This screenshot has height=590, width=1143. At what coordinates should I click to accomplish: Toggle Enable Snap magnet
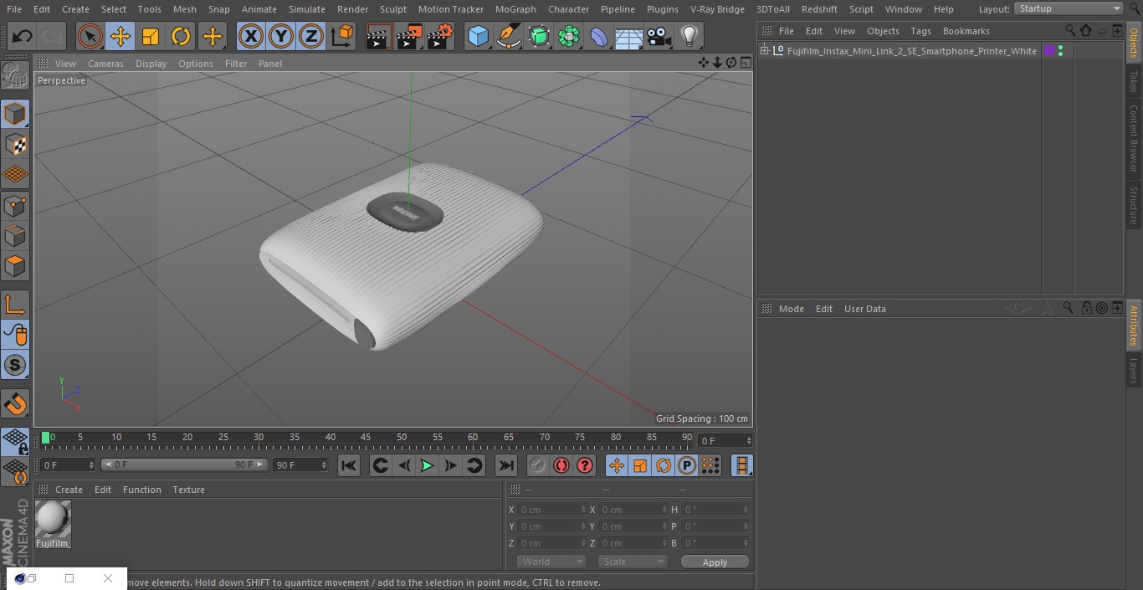point(15,404)
